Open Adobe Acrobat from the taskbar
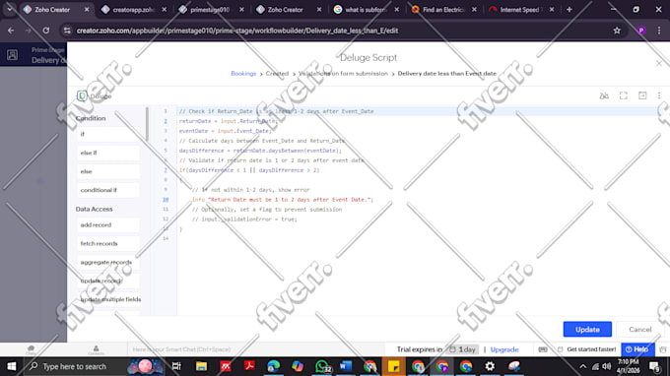 (x=249, y=366)
